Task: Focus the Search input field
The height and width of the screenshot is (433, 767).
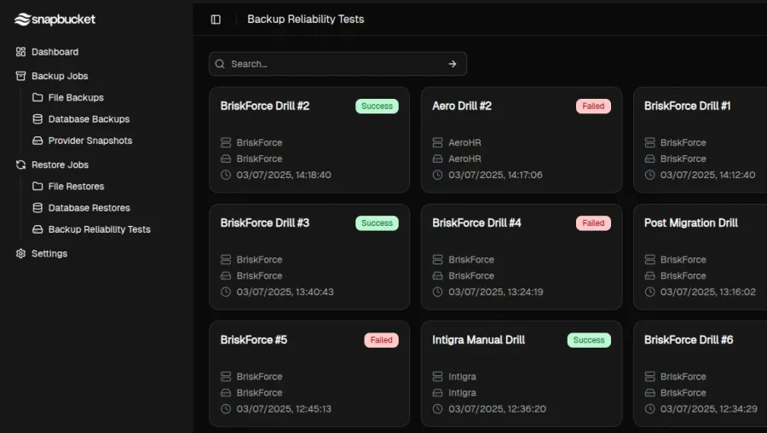Action: pos(337,64)
